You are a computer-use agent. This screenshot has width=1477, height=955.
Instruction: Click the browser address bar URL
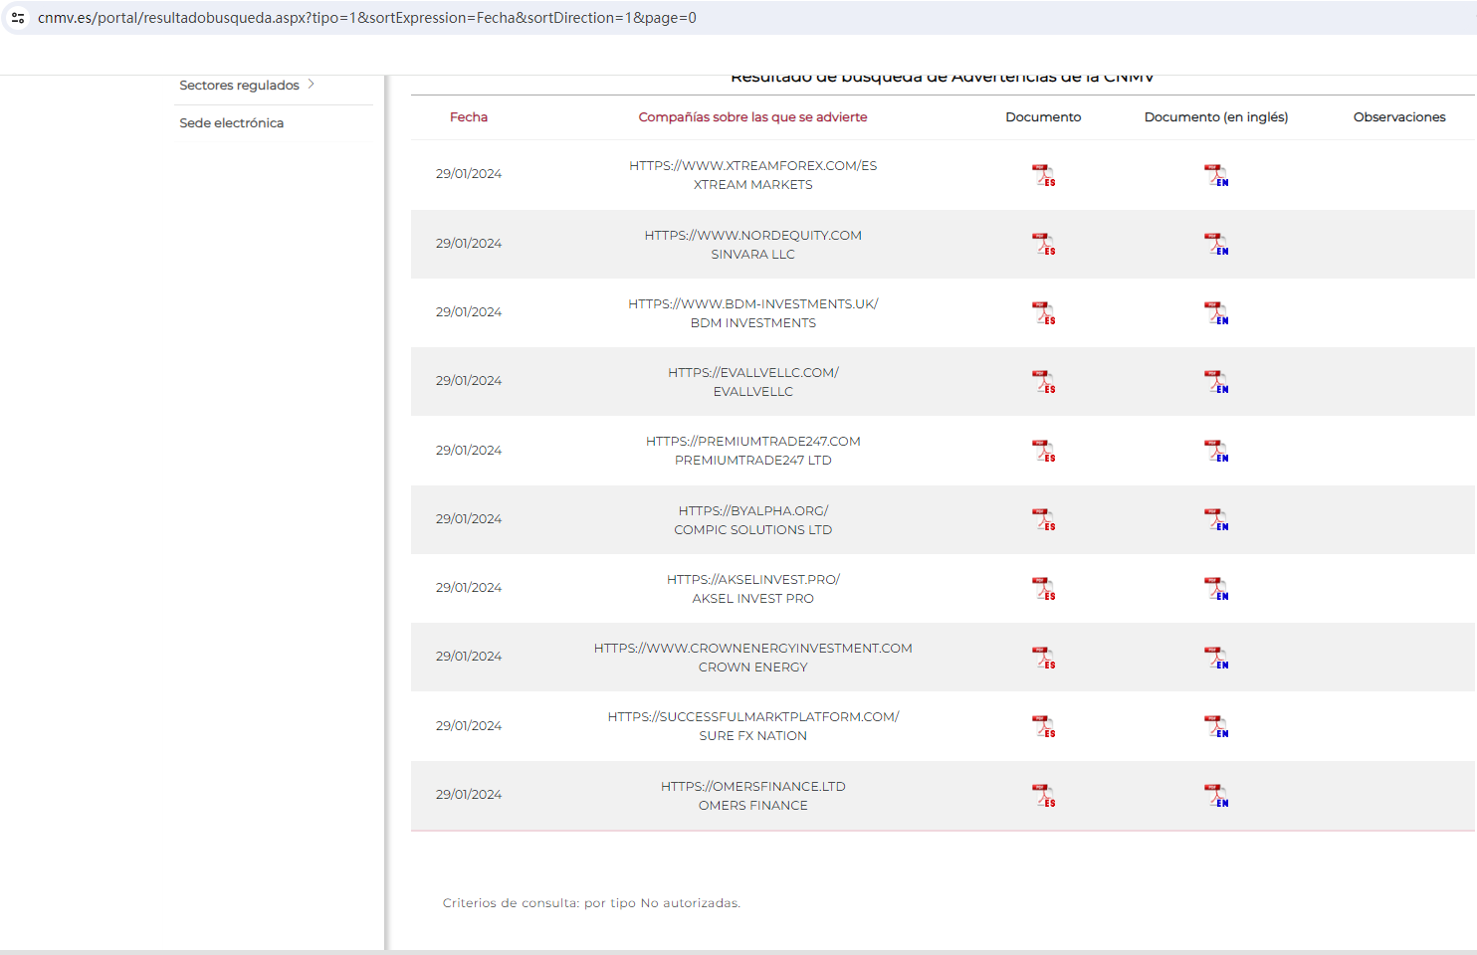pos(366,18)
